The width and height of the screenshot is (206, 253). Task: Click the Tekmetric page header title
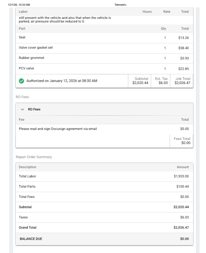tap(120, 5)
